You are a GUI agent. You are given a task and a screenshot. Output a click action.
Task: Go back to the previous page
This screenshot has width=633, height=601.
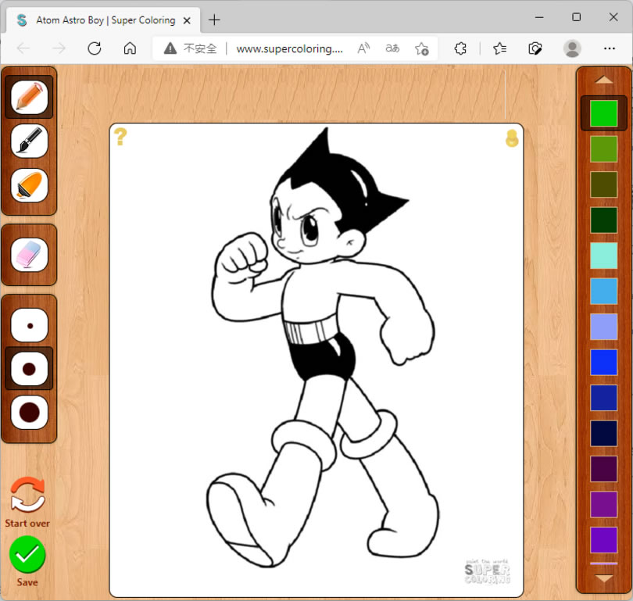pyautogui.click(x=23, y=48)
